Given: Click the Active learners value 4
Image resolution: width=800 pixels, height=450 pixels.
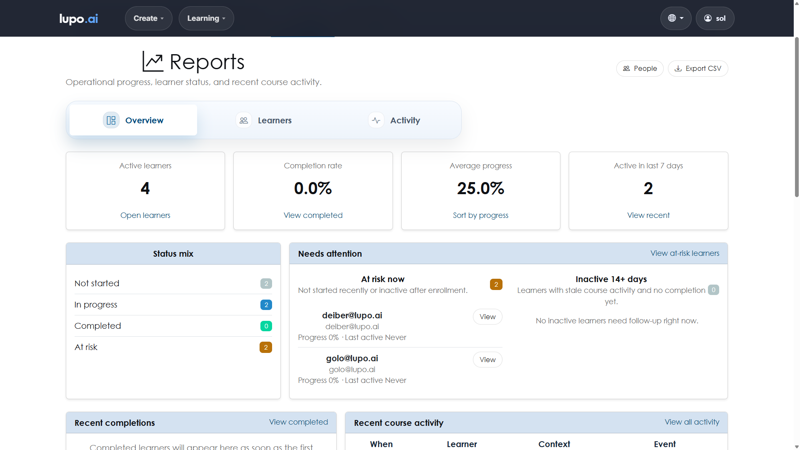Looking at the screenshot, I should point(145,188).
